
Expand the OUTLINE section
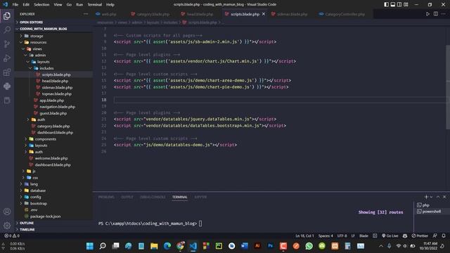click(53, 223)
